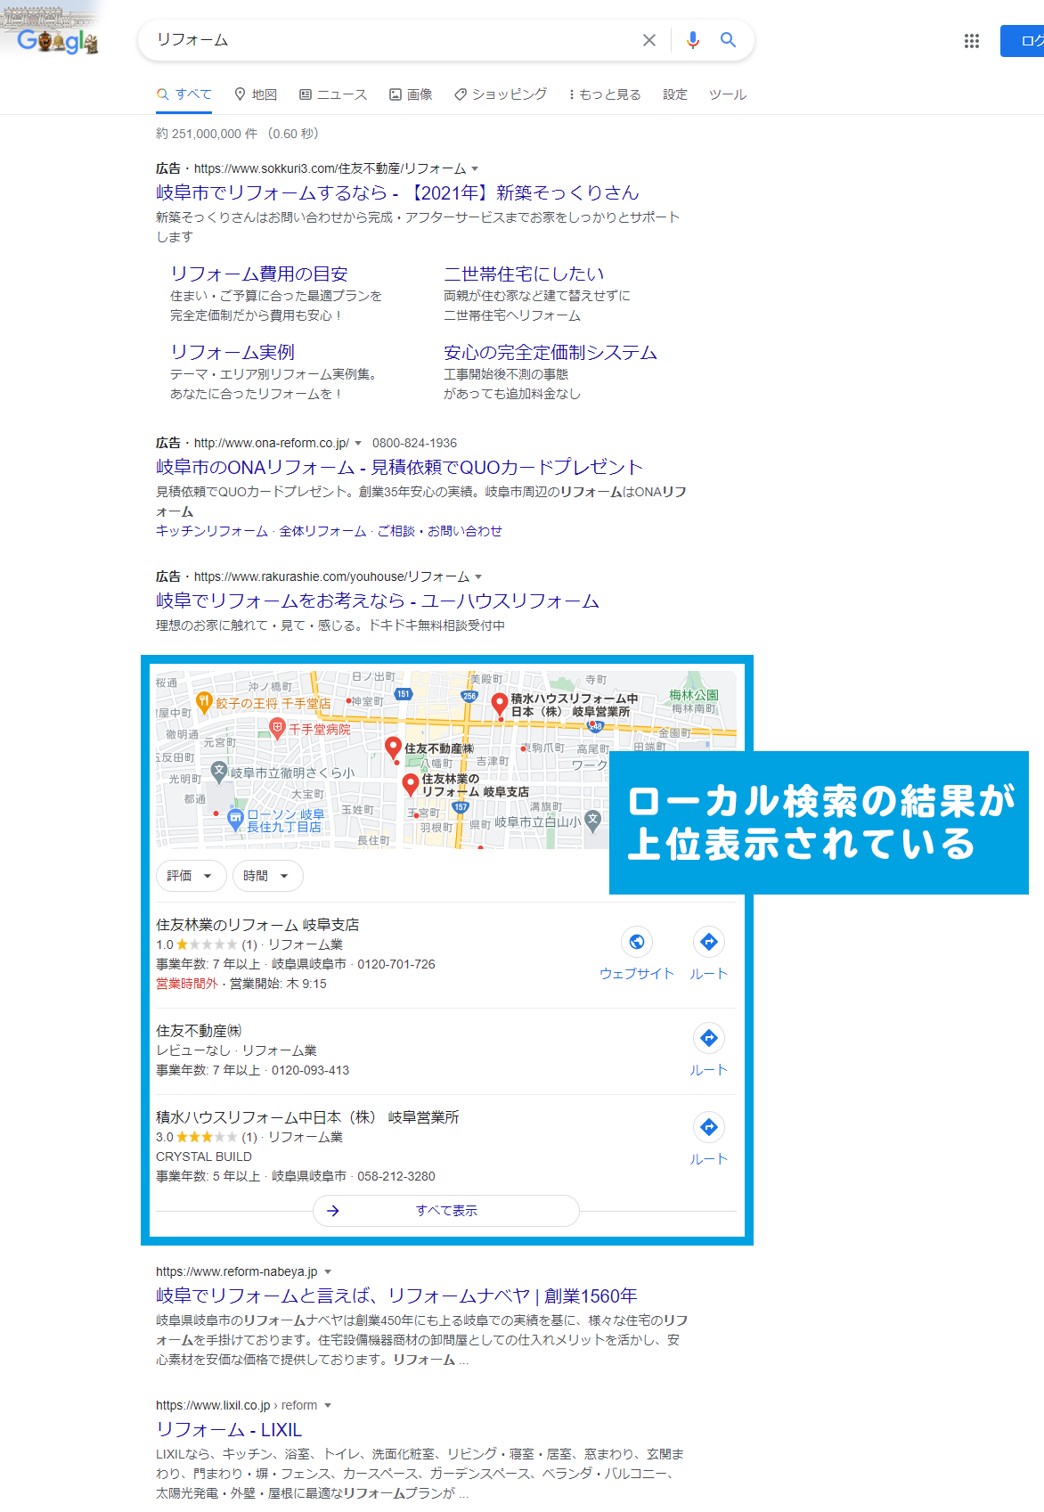Open the リフォームナベヤ result title

point(396,1295)
